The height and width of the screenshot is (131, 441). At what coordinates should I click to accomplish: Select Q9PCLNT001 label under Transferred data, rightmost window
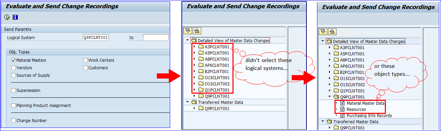pos(352,128)
